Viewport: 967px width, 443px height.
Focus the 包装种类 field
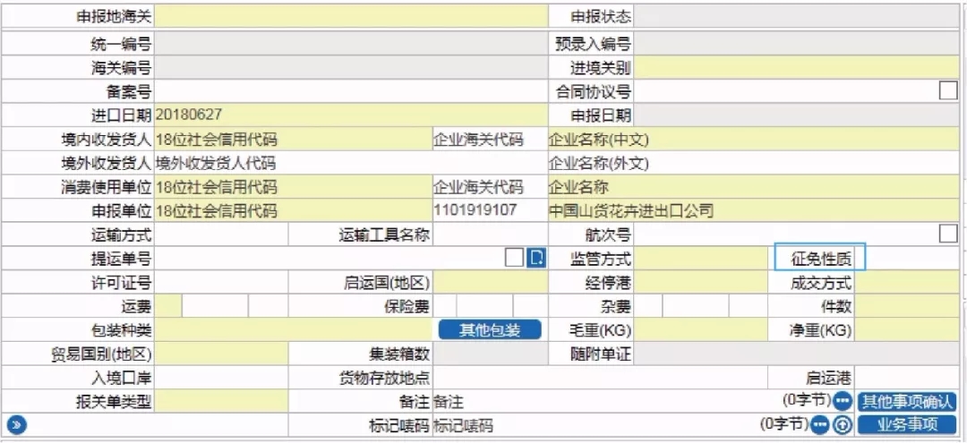click(293, 329)
